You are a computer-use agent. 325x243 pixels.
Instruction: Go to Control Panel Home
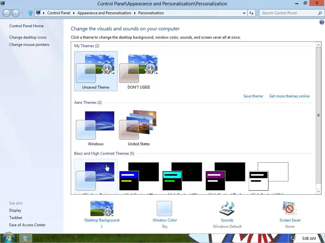[x=26, y=26]
